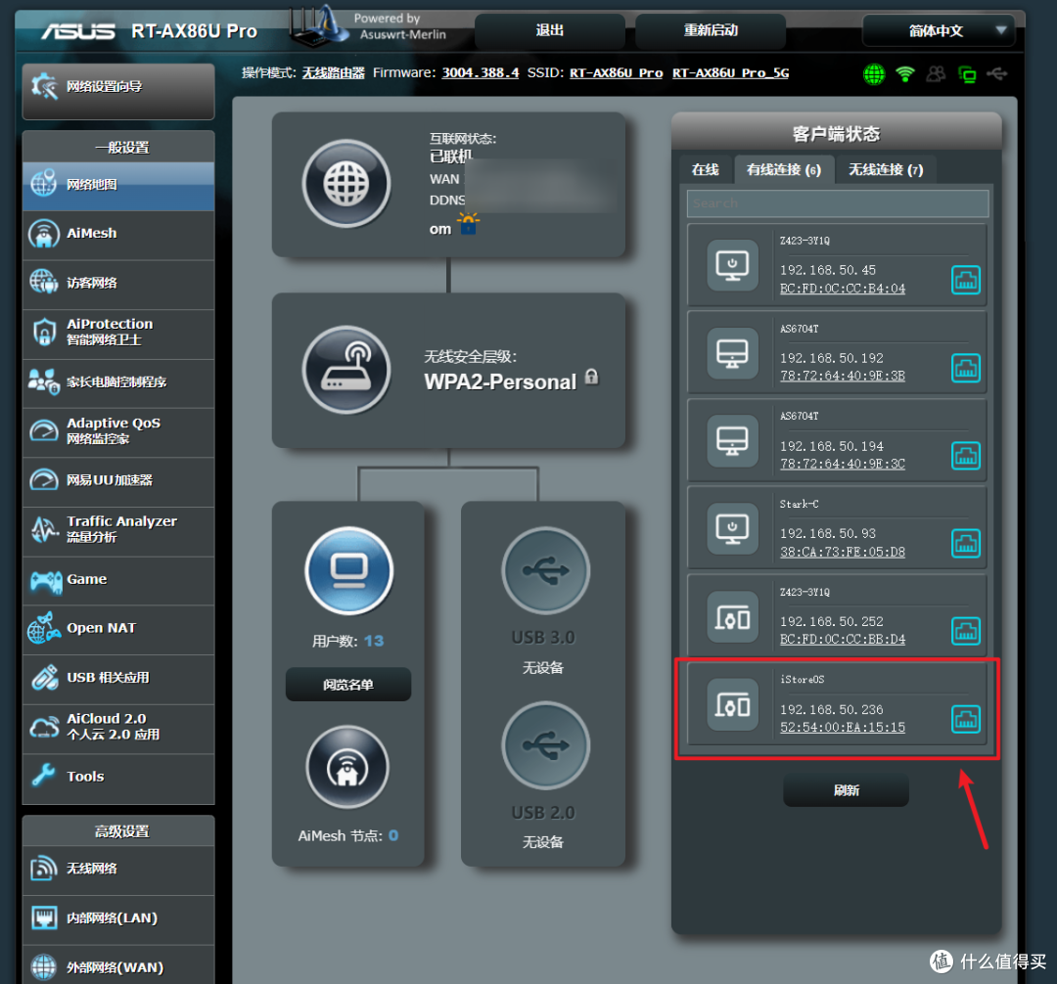Screen dimensions: 1057x984
Task: Click MAC address 52:54:00:EA:15:15
Action: tap(842, 728)
